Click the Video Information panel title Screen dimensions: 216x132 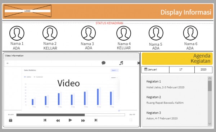(x=14, y=56)
